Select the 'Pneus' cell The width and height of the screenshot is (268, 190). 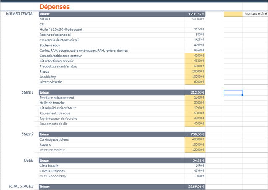pyautogui.click(x=112, y=71)
